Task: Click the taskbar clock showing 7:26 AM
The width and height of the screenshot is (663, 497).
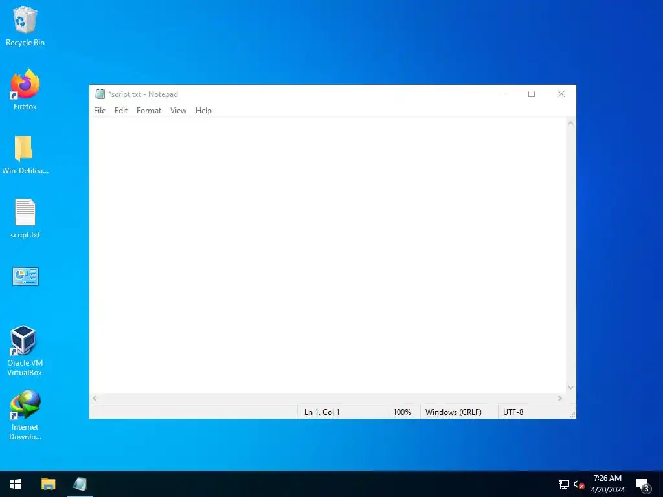Action: (x=607, y=484)
